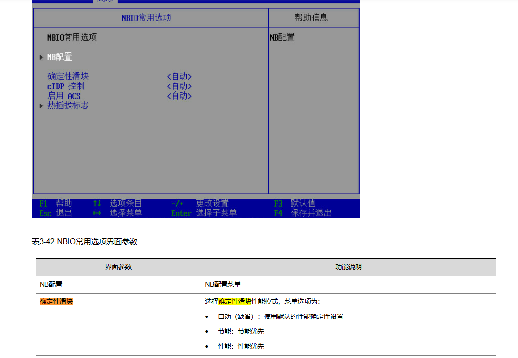Select the cTDP 控制 BIOS option
This screenshot has width=518, height=358.
[66, 86]
